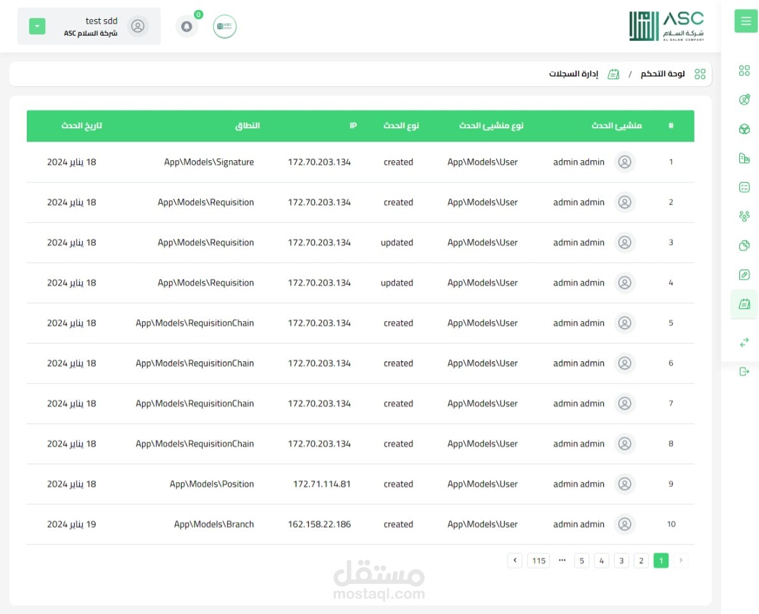The width and height of the screenshot is (759, 614).
Task: Click the user account icon in sidebar
Action: tap(744, 100)
